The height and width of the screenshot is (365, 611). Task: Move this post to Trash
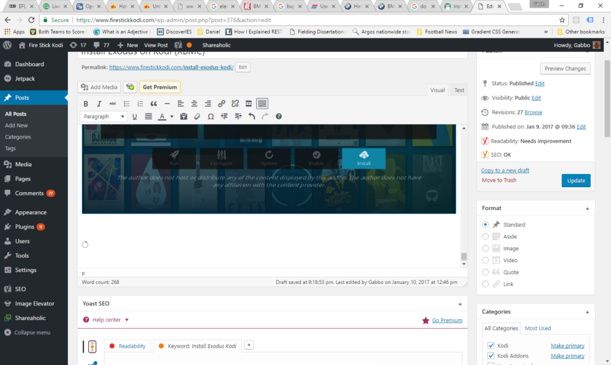click(x=499, y=180)
